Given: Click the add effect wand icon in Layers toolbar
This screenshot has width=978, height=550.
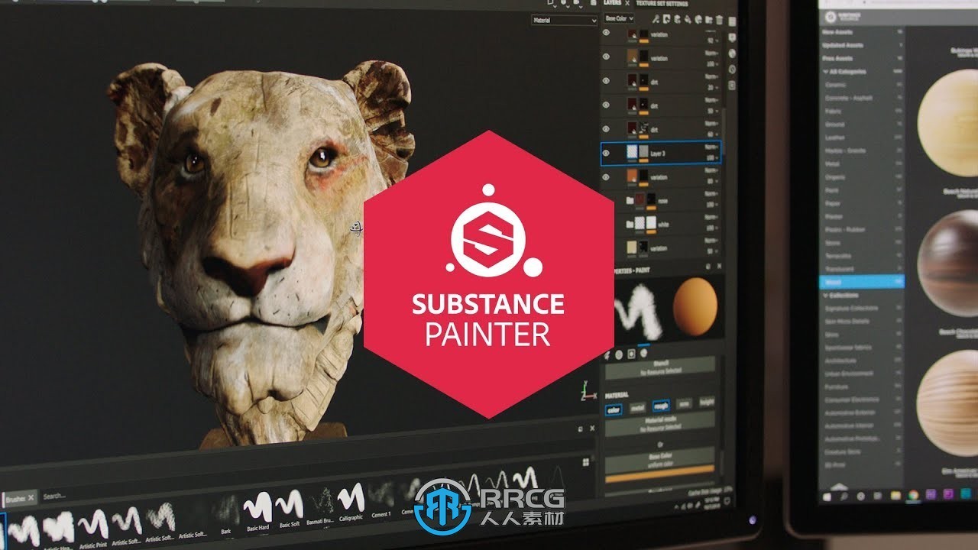Looking at the screenshot, I should tap(656, 19).
